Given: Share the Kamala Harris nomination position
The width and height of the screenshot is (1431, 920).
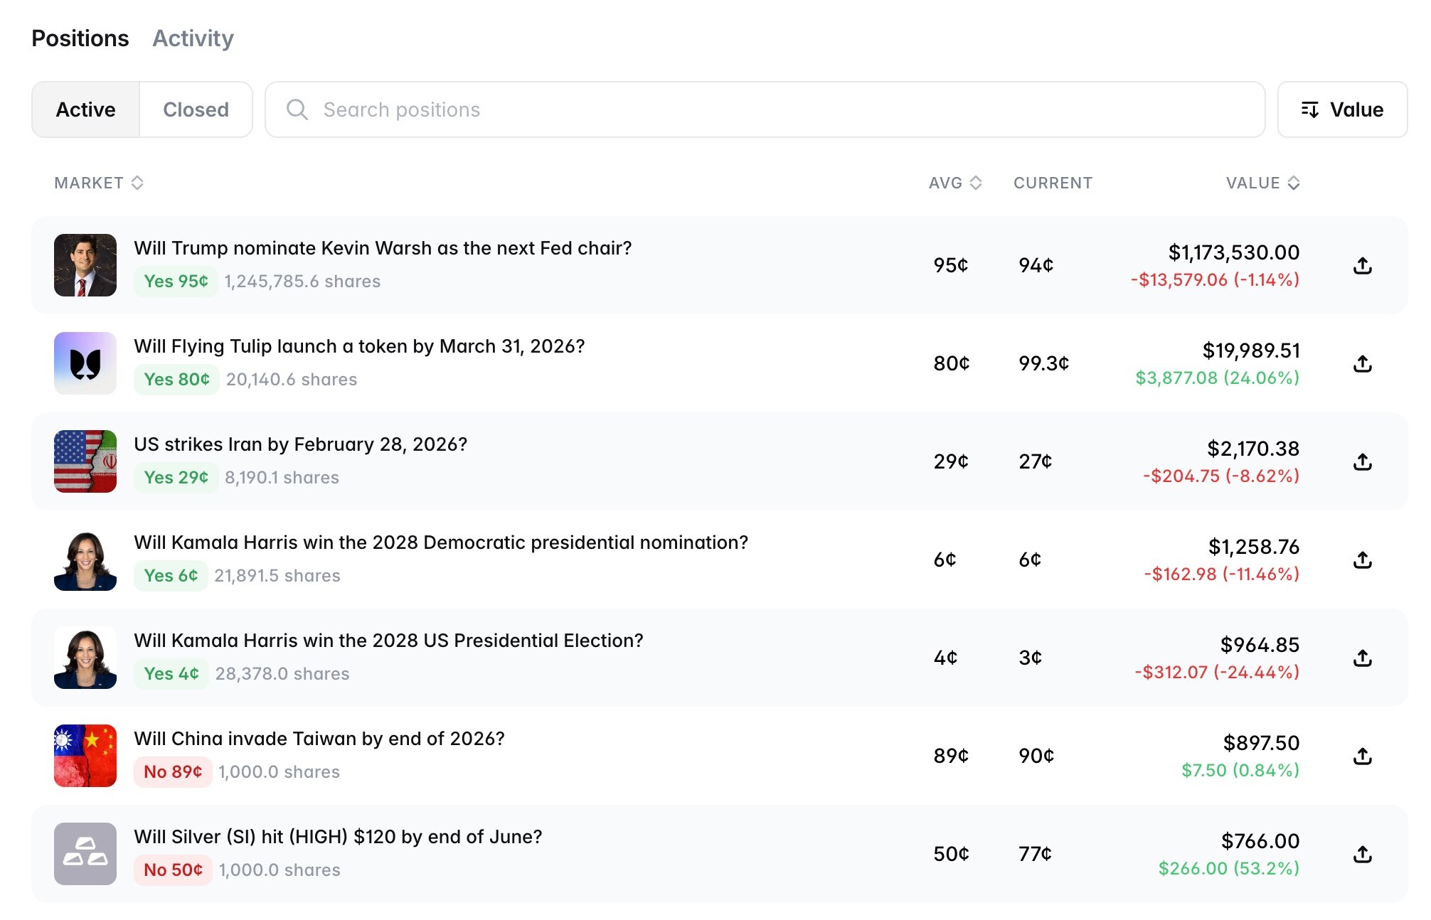Looking at the screenshot, I should click(1363, 559).
